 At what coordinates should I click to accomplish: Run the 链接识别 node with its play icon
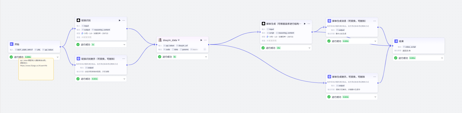click(120, 20)
